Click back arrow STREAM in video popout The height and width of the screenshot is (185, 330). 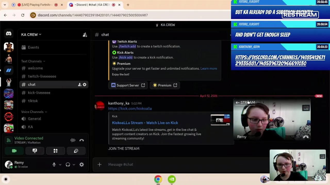[245, 103]
